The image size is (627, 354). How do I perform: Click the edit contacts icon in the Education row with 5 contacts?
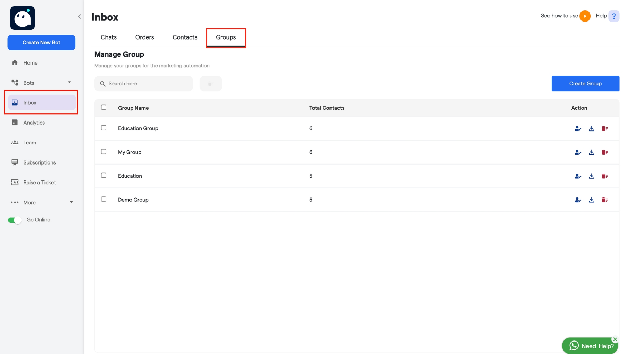(578, 176)
